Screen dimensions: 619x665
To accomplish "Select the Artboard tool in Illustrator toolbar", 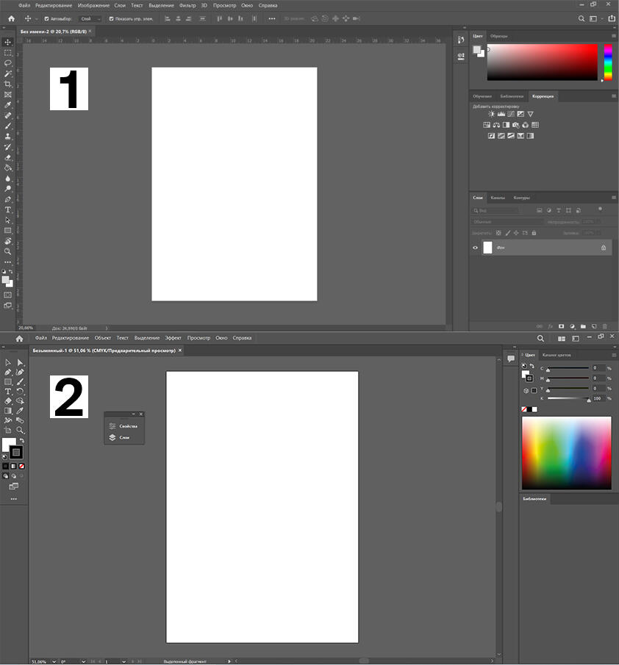I will pyautogui.click(x=8, y=431).
